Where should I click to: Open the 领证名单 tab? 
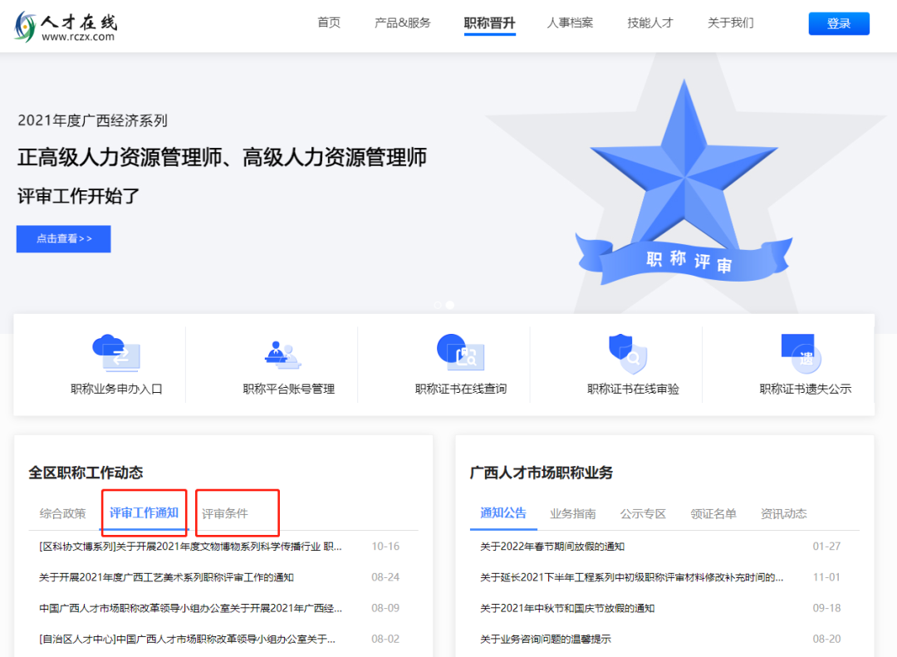713,513
